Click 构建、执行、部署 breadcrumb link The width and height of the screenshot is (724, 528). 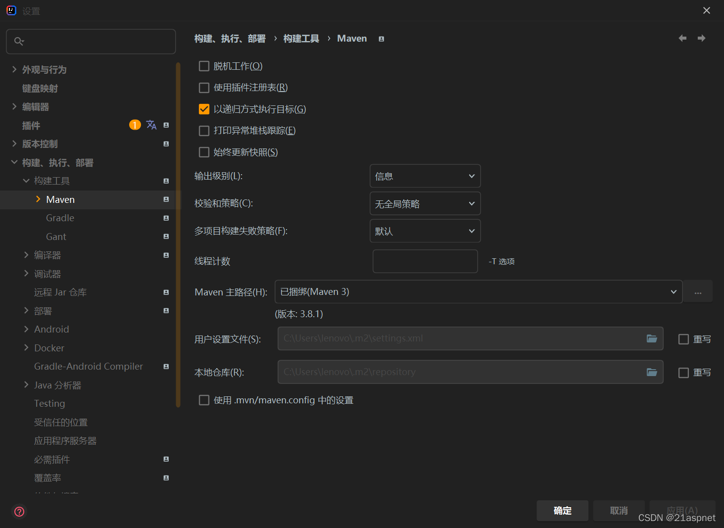pyautogui.click(x=230, y=39)
